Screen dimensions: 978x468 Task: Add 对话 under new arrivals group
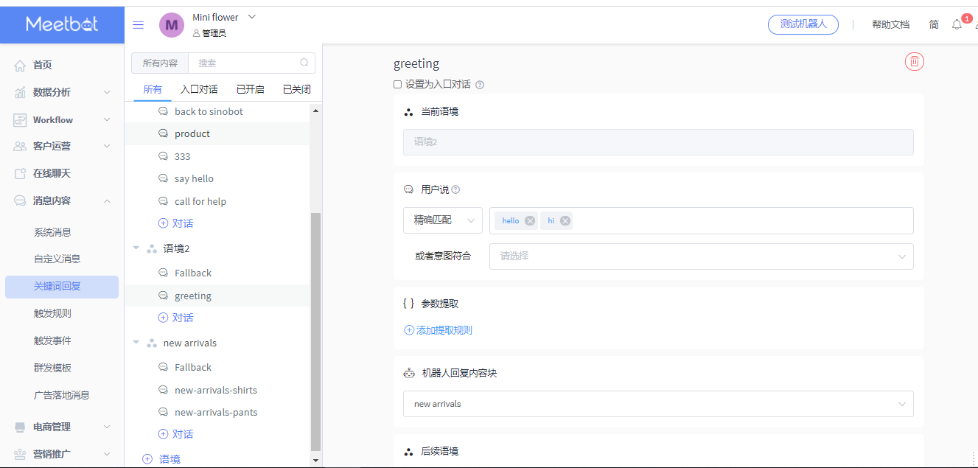(x=175, y=434)
